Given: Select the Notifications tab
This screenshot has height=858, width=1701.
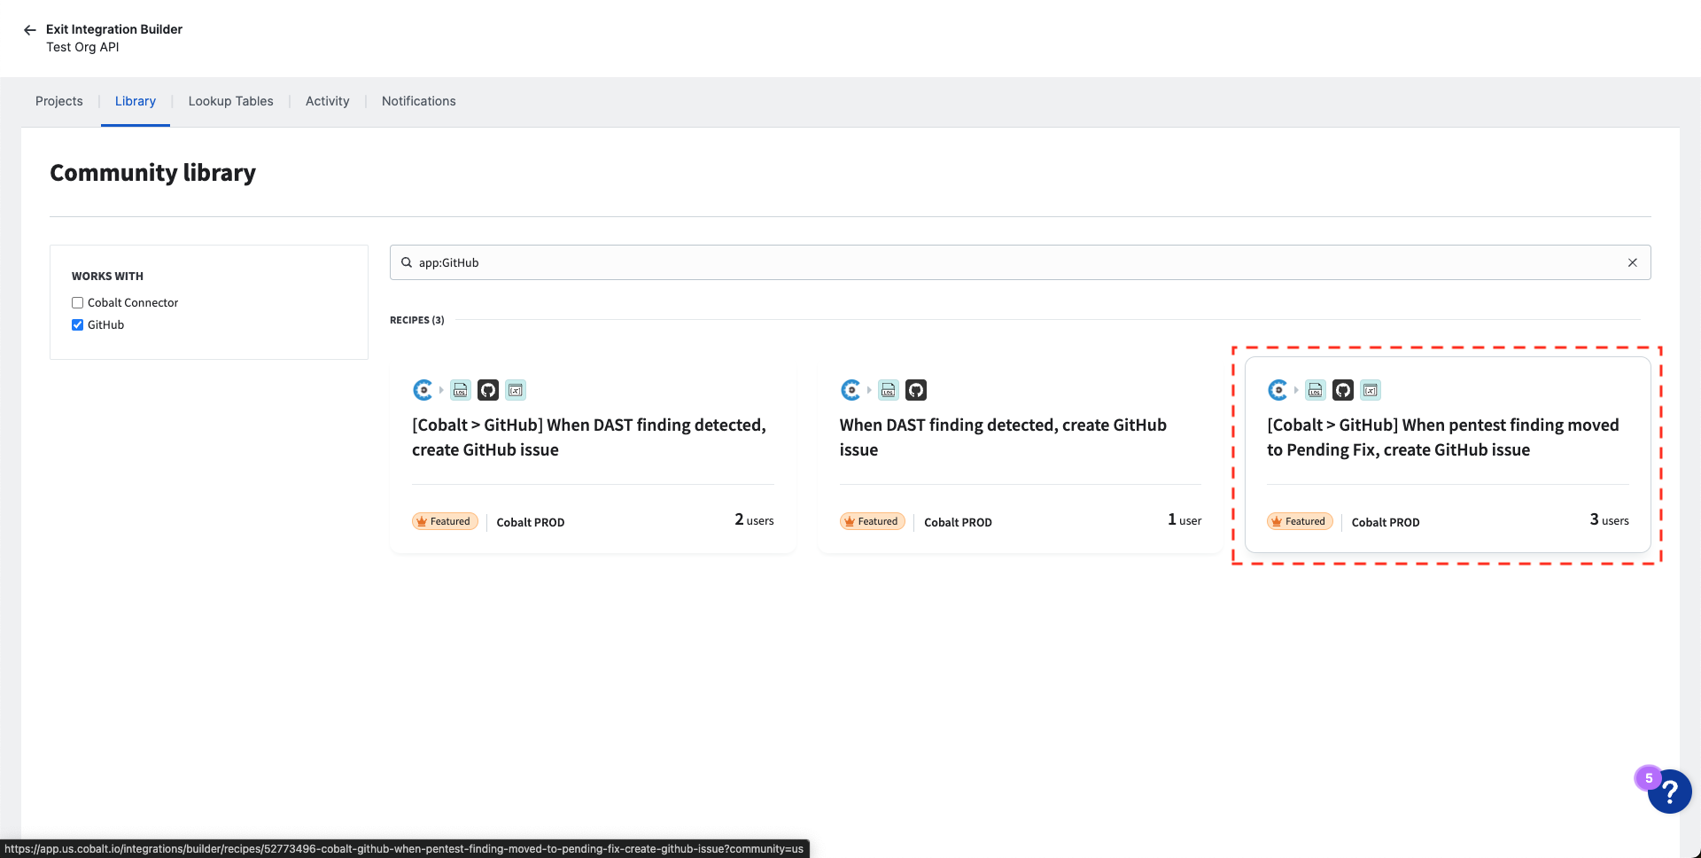Looking at the screenshot, I should [419, 101].
